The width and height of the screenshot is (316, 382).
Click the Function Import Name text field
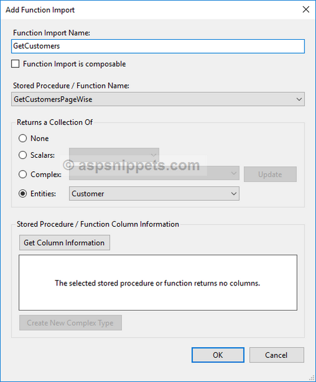(158, 46)
